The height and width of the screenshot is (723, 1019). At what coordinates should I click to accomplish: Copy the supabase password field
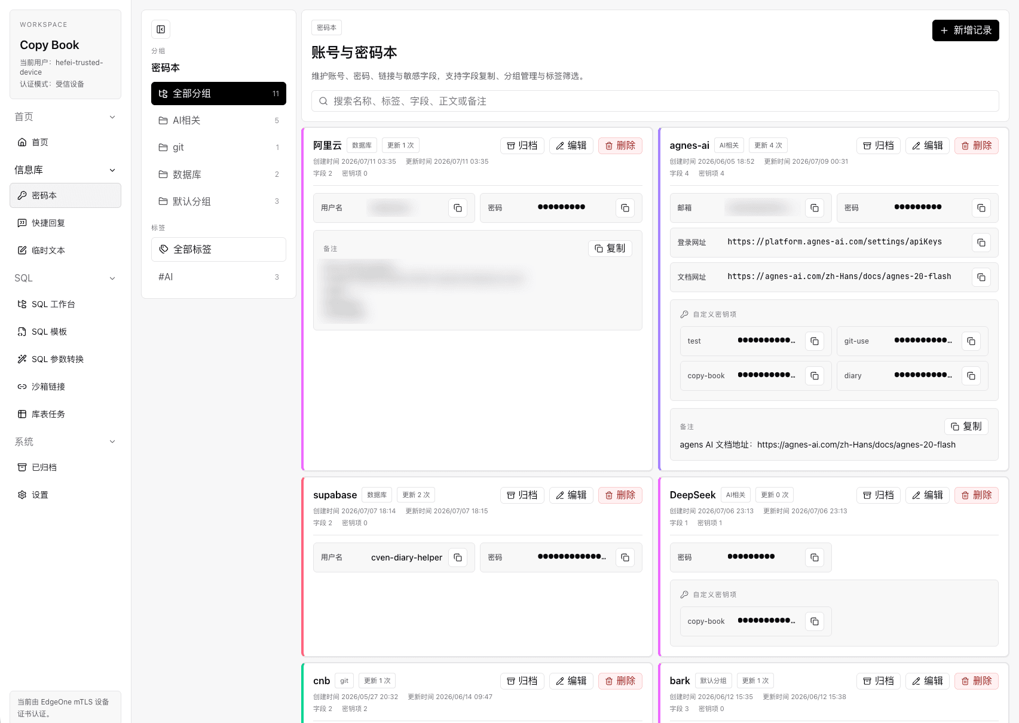625,557
